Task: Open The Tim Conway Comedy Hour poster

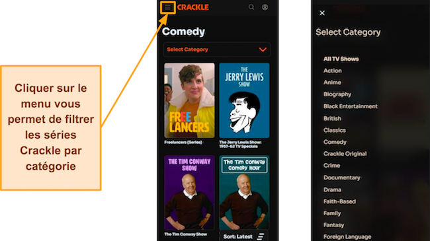Action: (x=244, y=193)
